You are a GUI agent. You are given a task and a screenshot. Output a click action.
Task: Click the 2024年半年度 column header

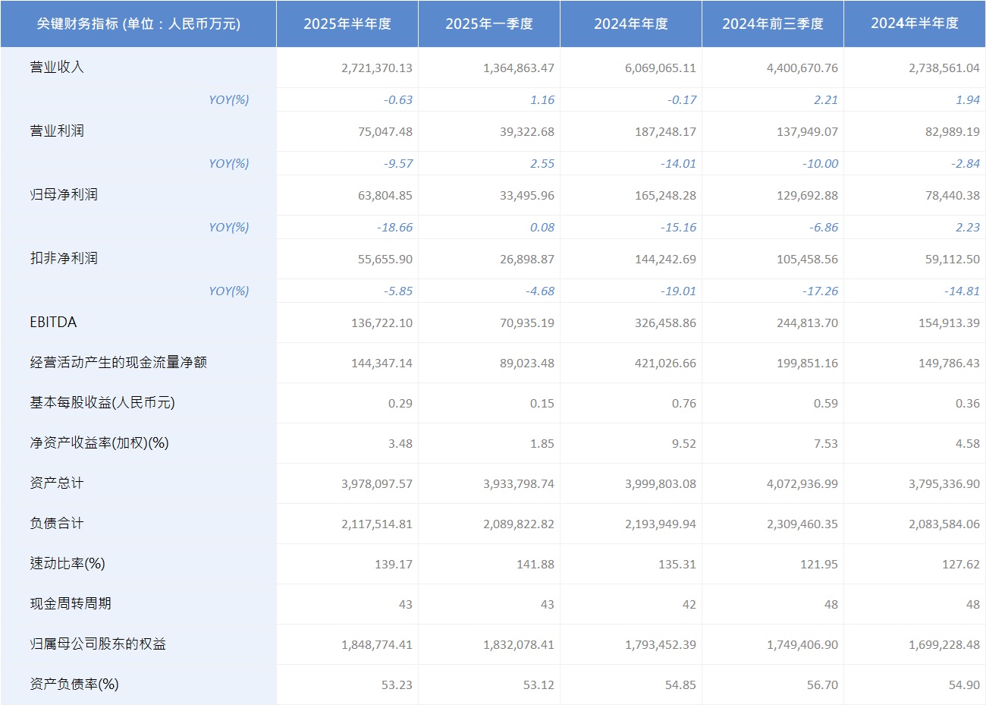(x=915, y=24)
